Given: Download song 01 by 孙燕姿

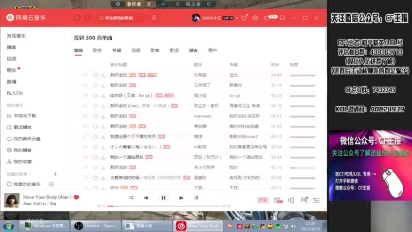Looking at the screenshot, I should (104, 75).
